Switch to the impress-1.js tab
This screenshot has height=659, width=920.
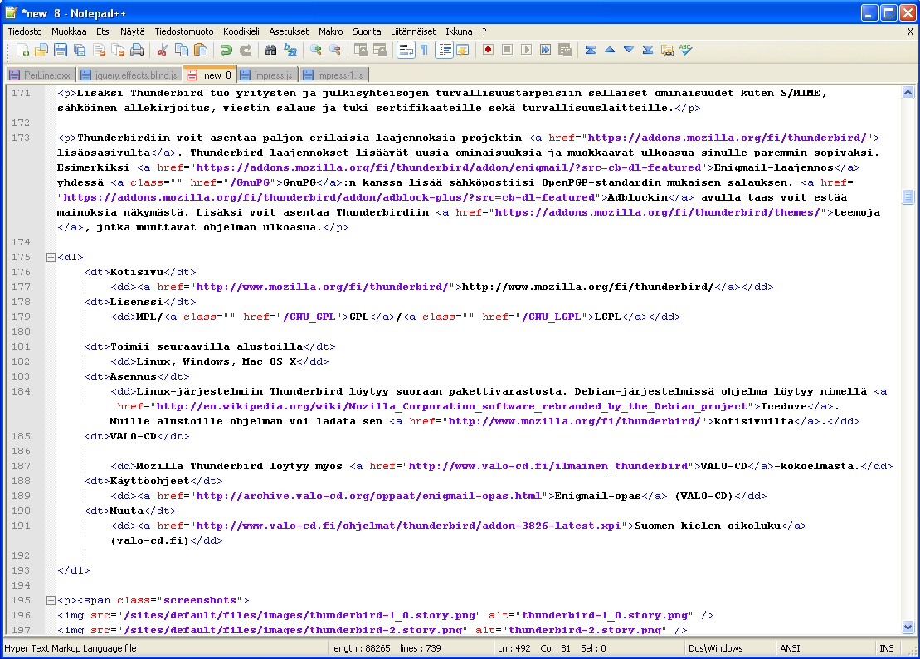(x=333, y=75)
